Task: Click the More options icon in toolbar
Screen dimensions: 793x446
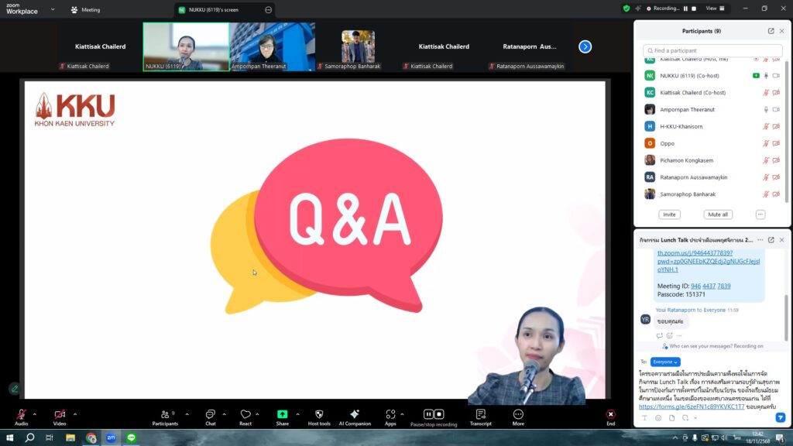Action: (518, 415)
